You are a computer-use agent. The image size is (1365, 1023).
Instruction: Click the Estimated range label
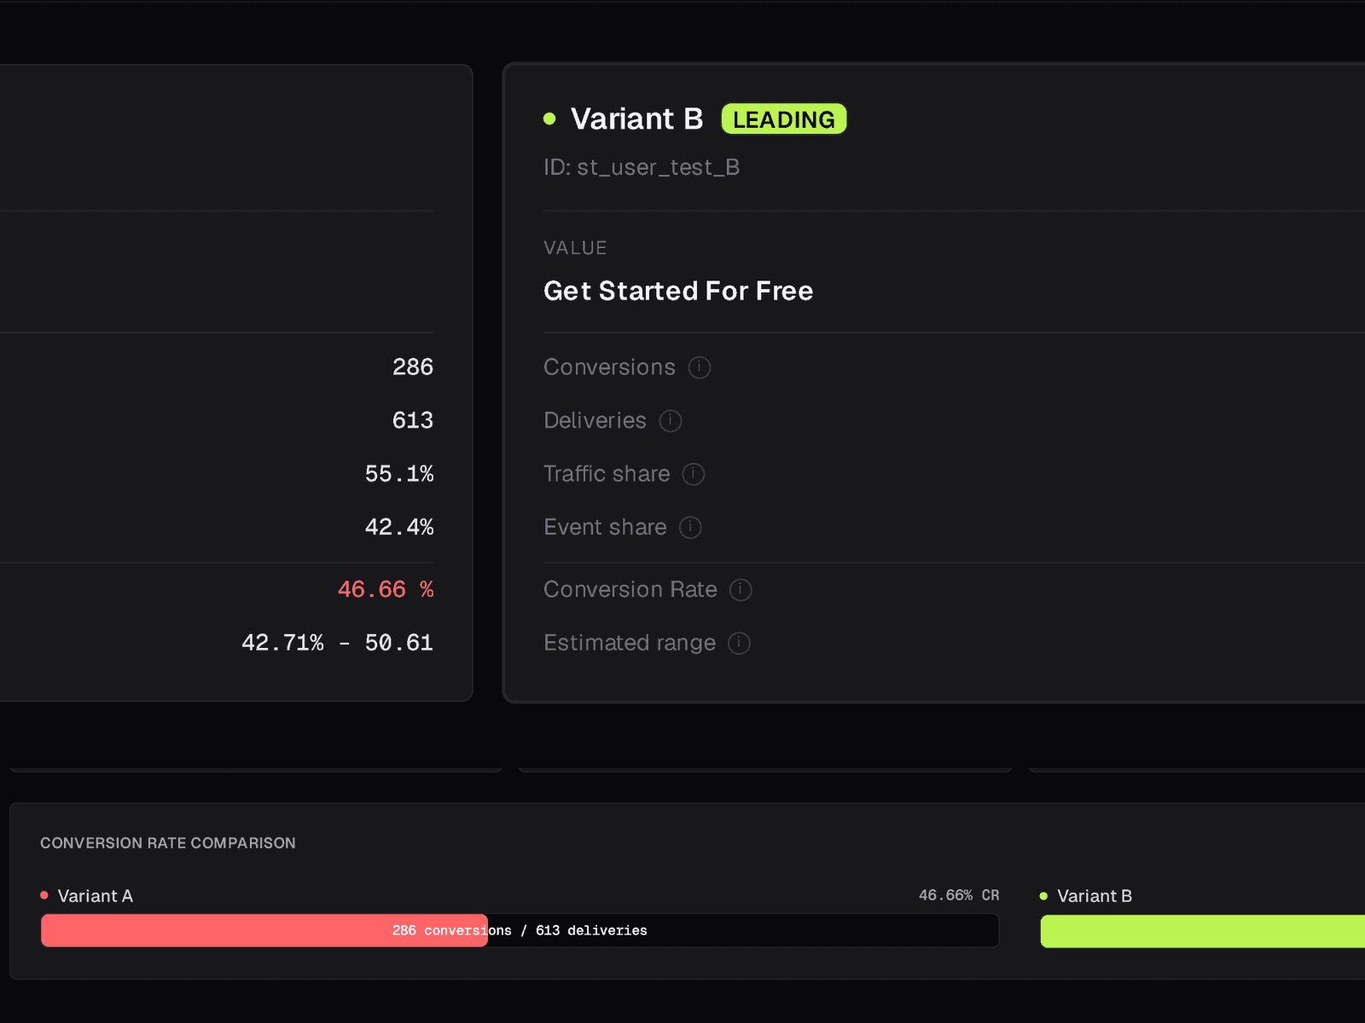point(630,643)
